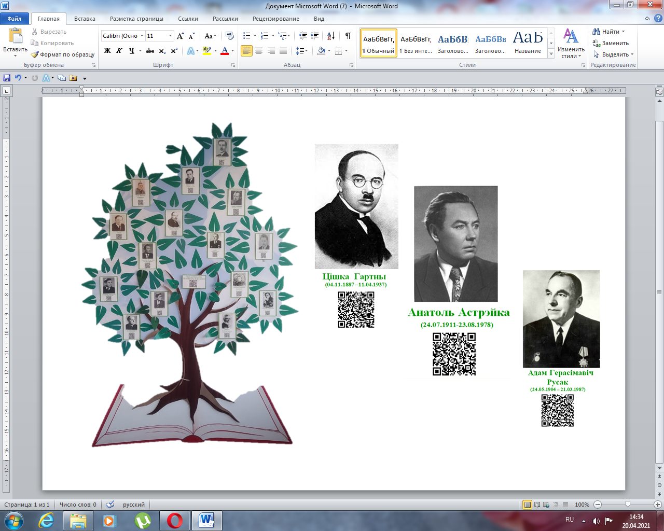The width and height of the screenshot is (664, 531).
Task: Toggle italic formatting (К)
Action: [x=119, y=51]
